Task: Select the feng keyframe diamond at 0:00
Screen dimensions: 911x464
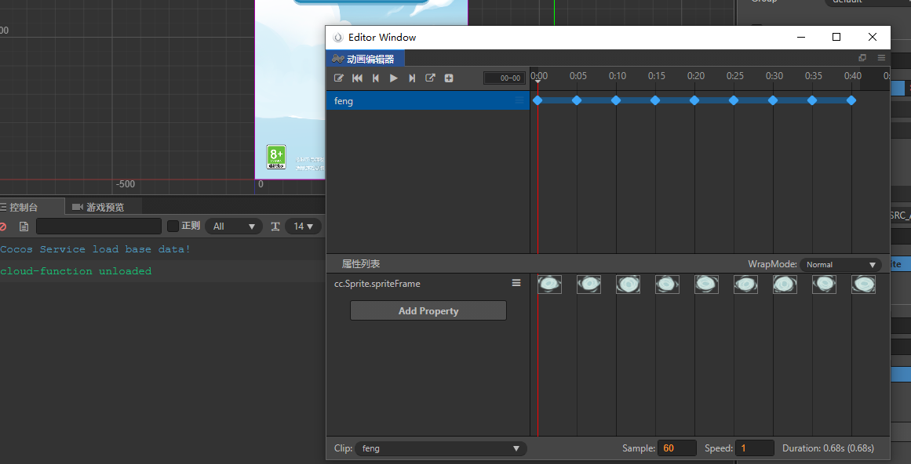Action: click(537, 100)
